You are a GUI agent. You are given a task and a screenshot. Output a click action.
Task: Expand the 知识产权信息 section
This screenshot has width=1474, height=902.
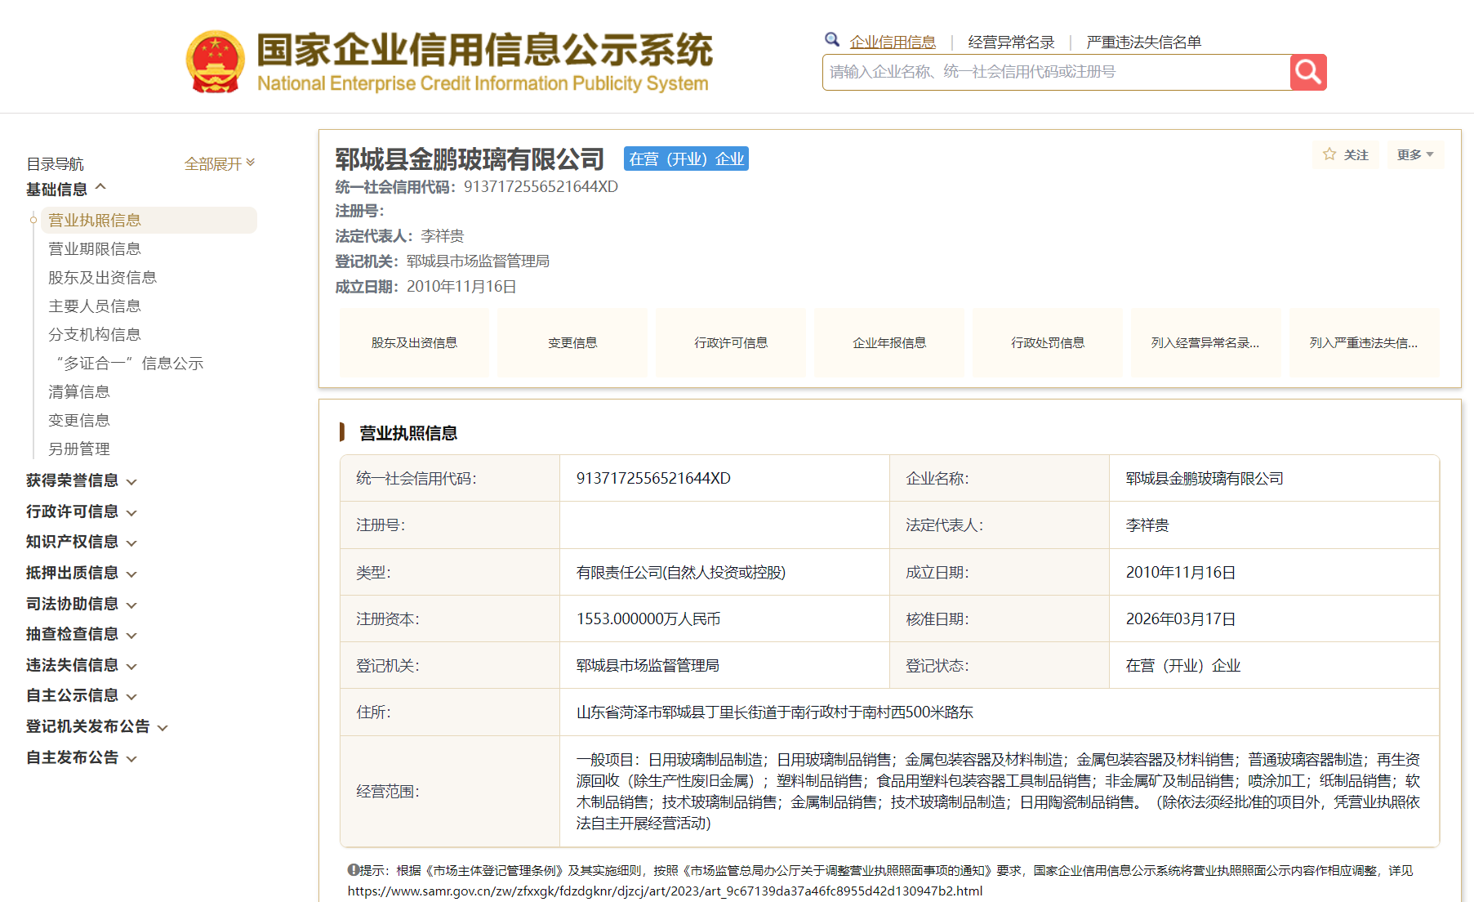[x=81, y=542]
